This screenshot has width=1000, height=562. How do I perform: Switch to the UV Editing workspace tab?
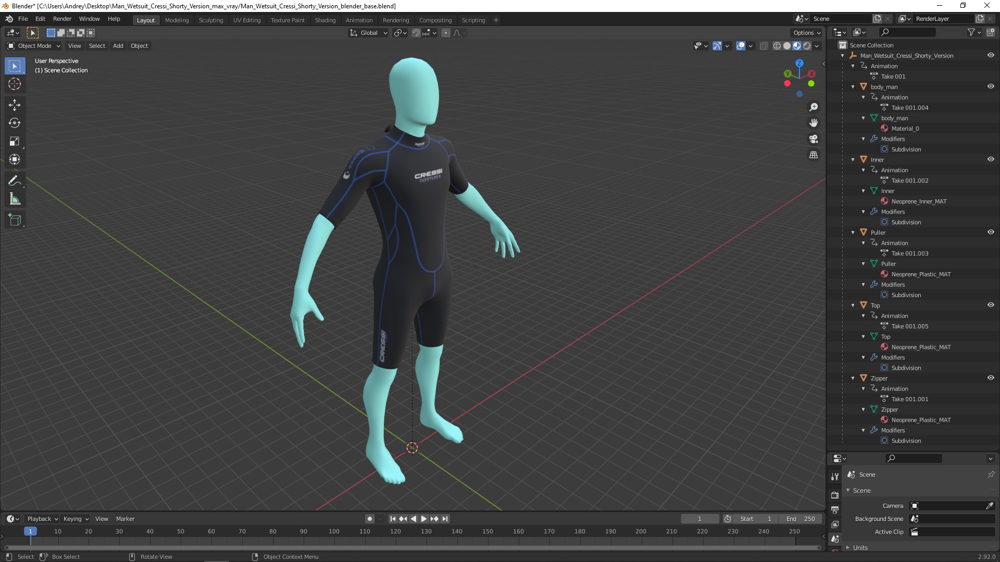[247, 20]
